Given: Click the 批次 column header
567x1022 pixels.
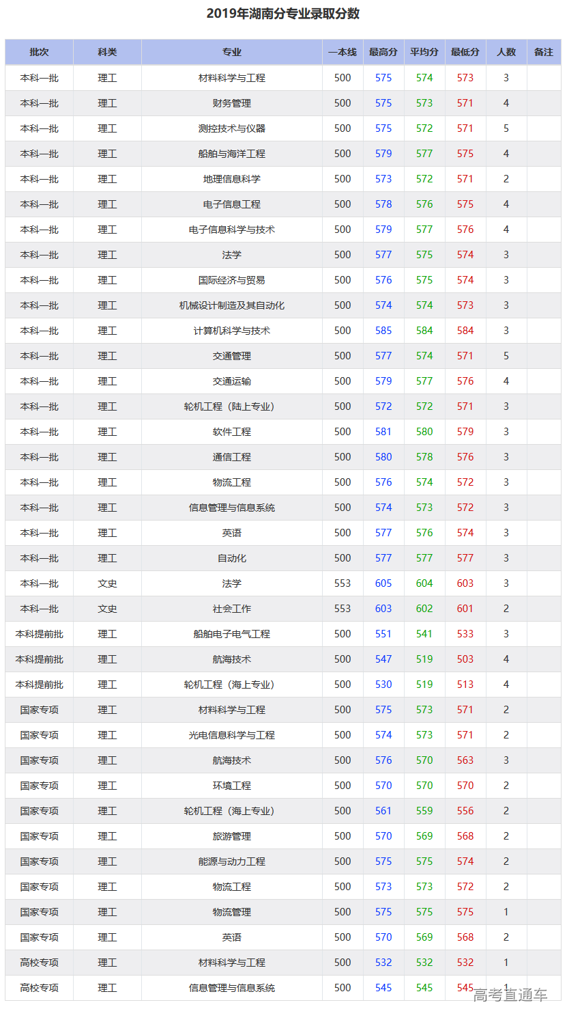Looking at the screenshot, I should 39,52.
